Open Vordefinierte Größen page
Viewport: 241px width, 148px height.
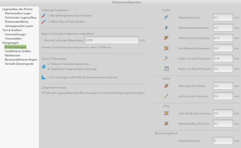click(x=18, y=51)
